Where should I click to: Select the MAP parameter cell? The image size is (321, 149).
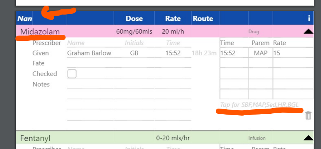click(x=260, y=53)
